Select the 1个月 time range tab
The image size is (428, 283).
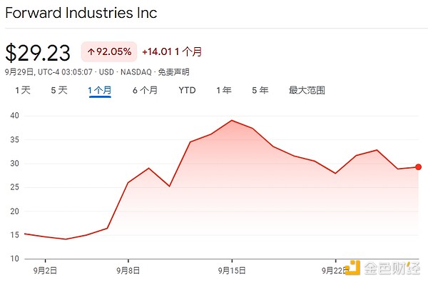[x=100, y=91]
